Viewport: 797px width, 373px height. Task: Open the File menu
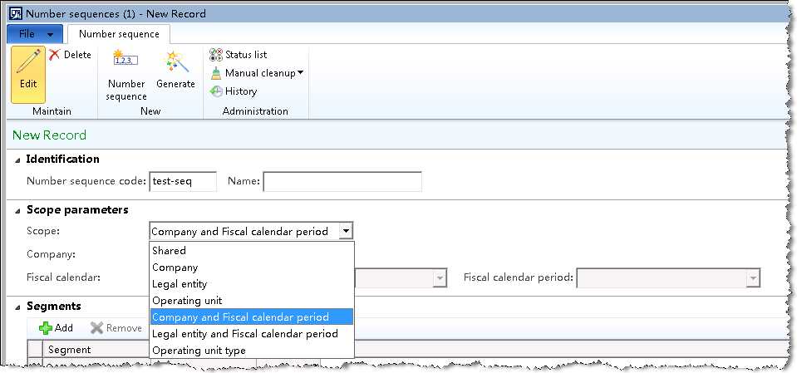point(35,34)
